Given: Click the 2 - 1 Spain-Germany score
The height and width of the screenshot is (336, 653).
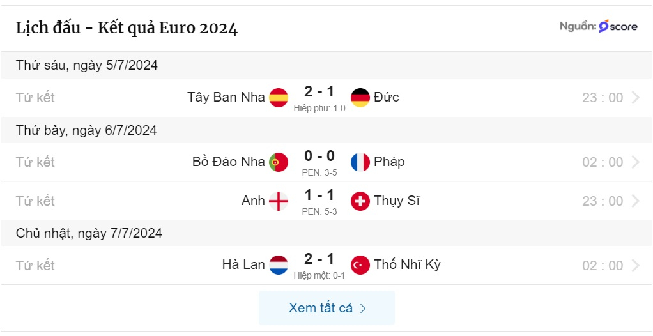Looking at the screenshot, I should click(x=319, y=92).
